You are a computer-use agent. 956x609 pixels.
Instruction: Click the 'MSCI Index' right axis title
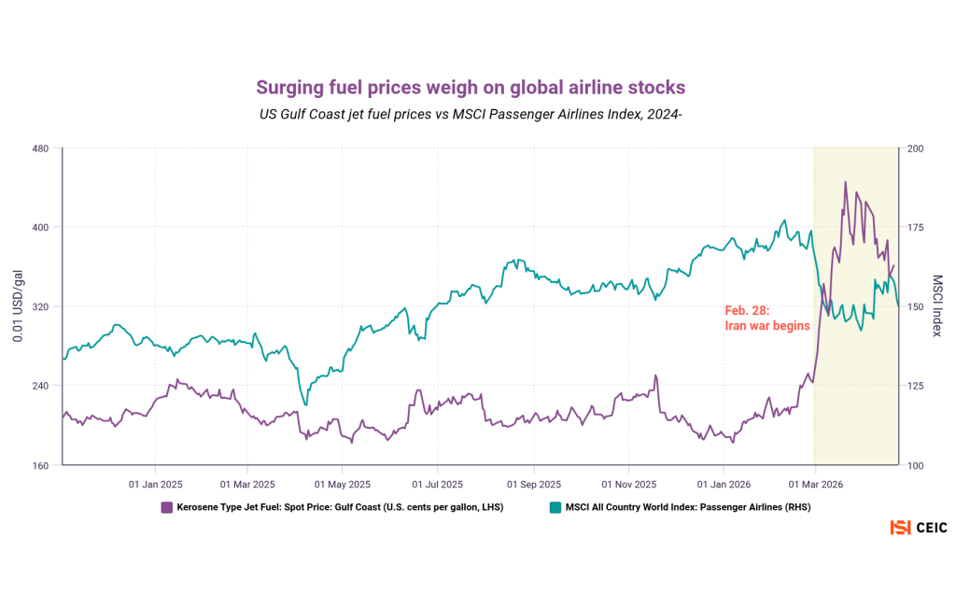(x=938, y=305)
